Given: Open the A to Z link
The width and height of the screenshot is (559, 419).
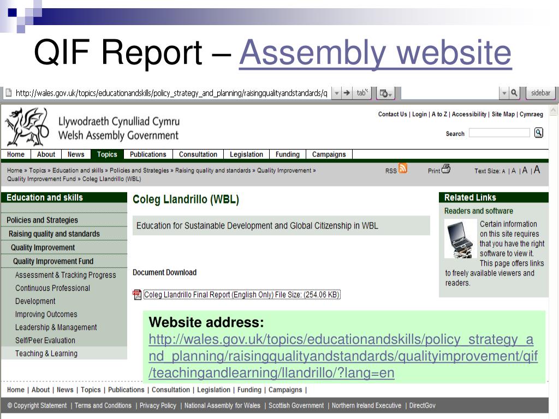Looking at the screenshot, I should pos(439,115).
